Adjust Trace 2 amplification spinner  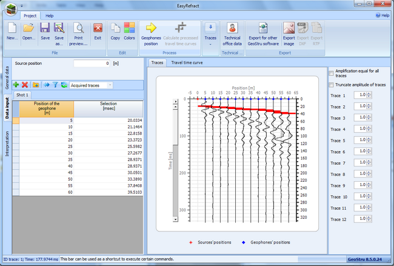click(x=369, y=106)
